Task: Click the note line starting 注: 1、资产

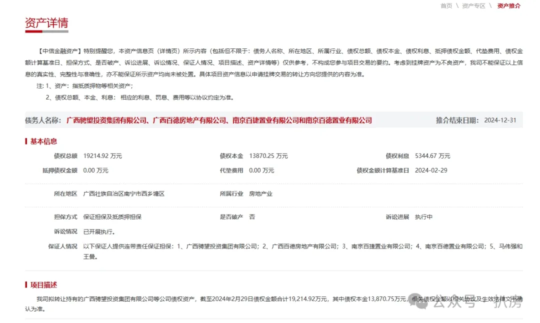Action: [84, 85]
